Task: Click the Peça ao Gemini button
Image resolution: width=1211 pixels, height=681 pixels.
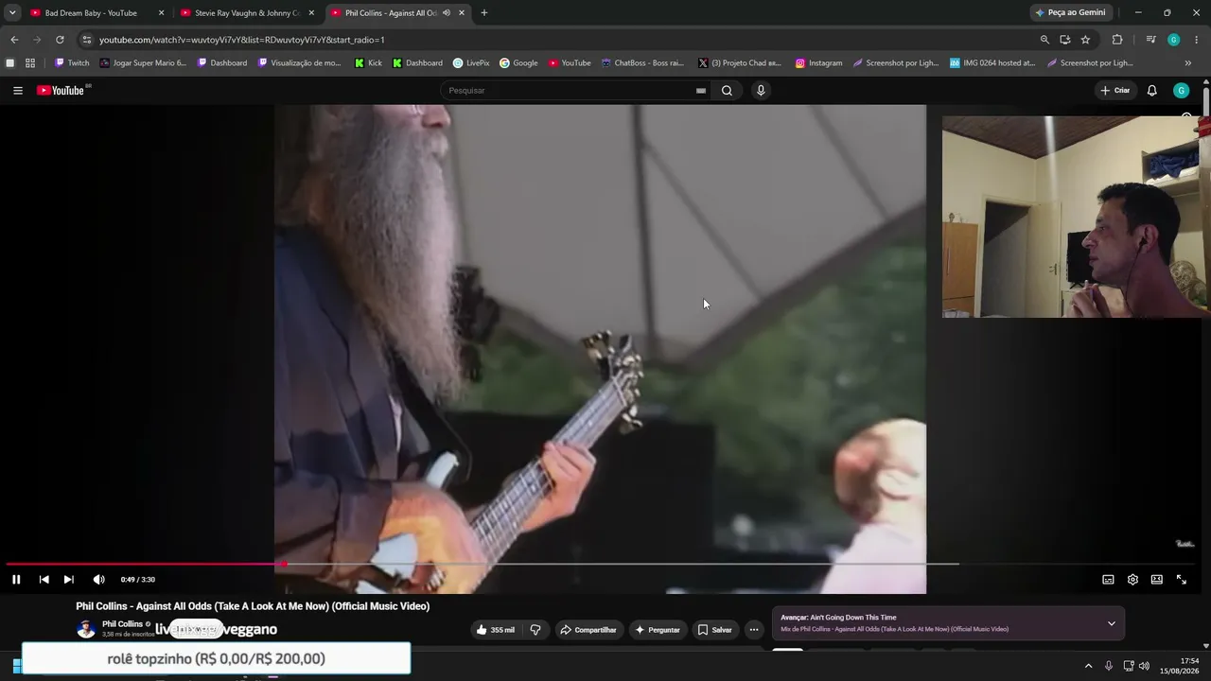Action: pyautogui.click(x=1071, y=13)
